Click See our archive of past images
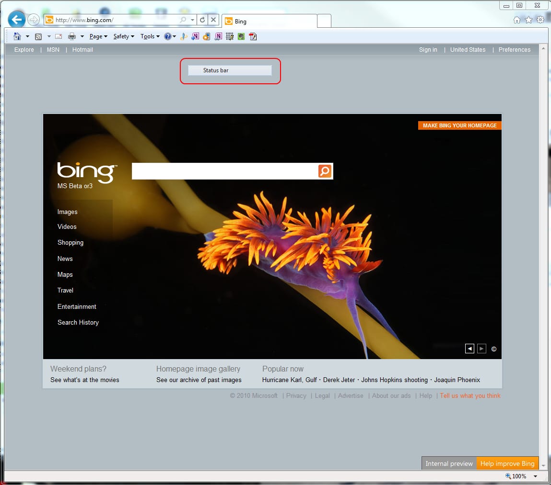The height and width of the screenshot is (485, 551). pos(199,380)
